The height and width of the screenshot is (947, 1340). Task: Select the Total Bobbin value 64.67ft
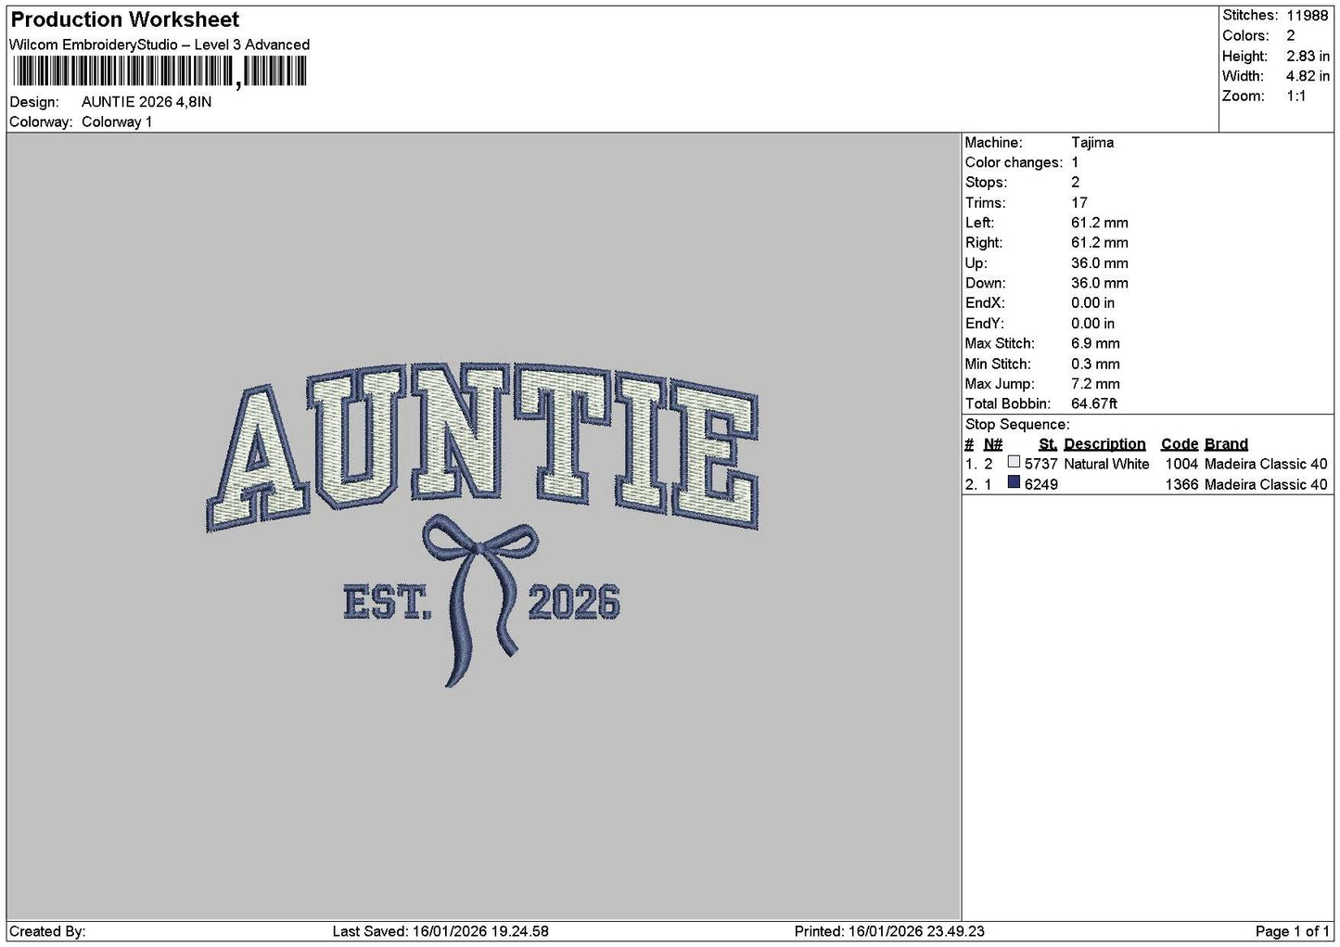click(x=1094, y=403)
